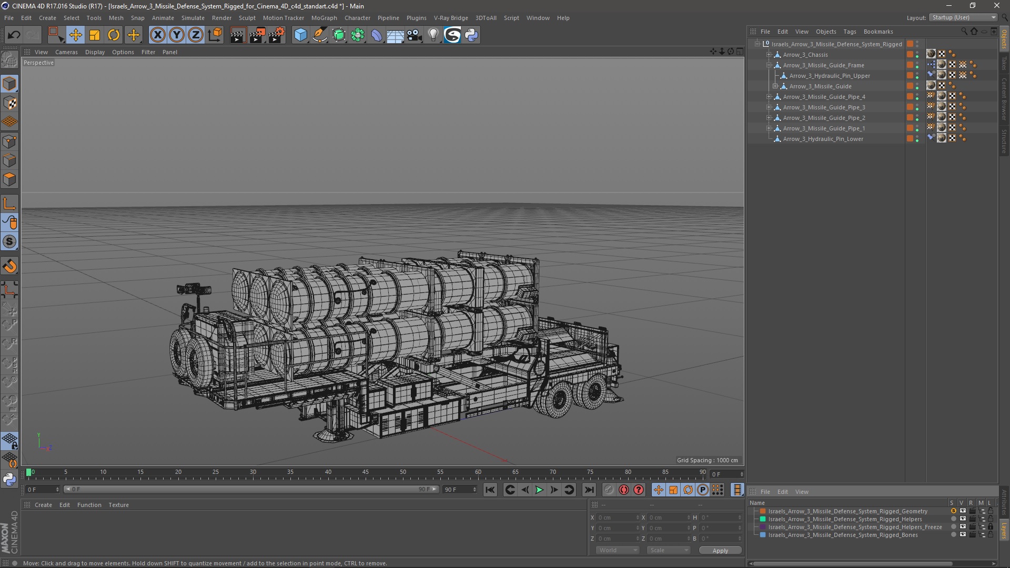Switch to Model mode in left sidebar

pos(9,84)
